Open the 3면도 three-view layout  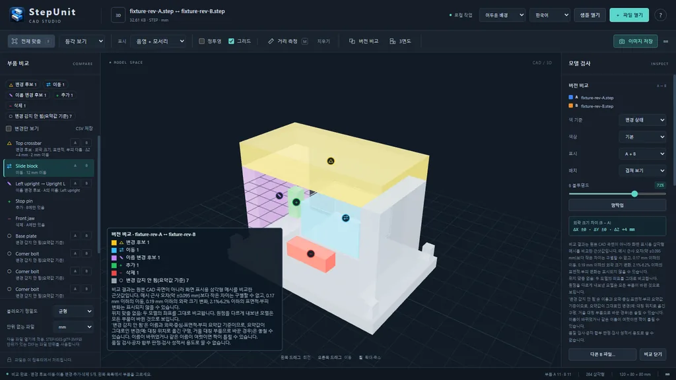[401, 42]
